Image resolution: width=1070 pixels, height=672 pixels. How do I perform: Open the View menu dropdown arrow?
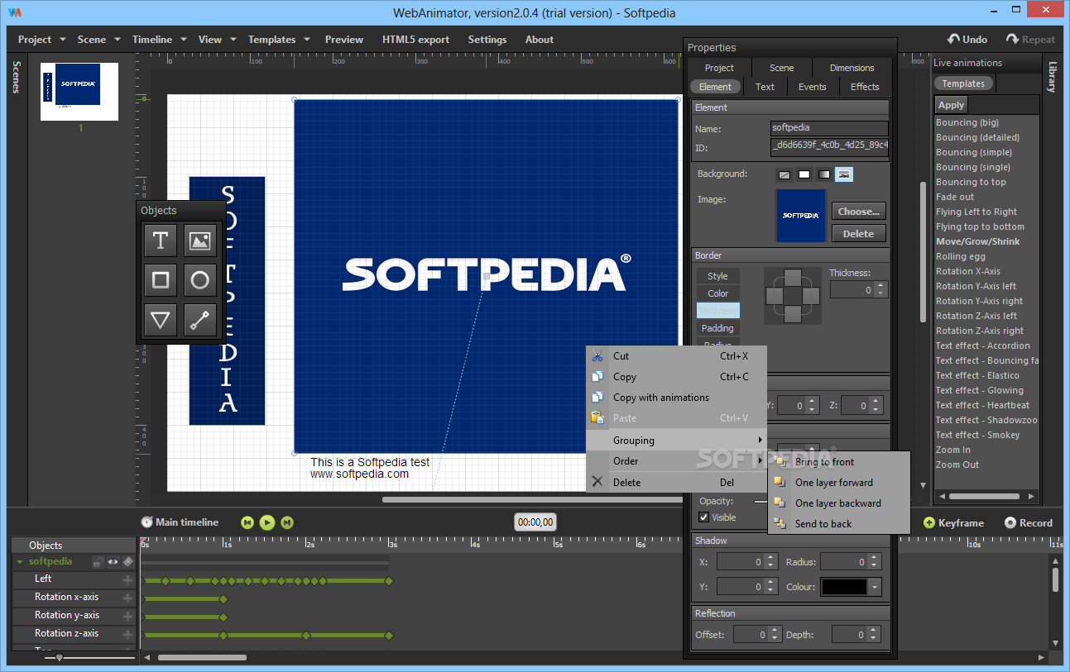(233, 40)
